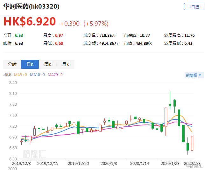Click the HK$6.920 current price
Screen dimensions: 205x170
tap(30, 22)
